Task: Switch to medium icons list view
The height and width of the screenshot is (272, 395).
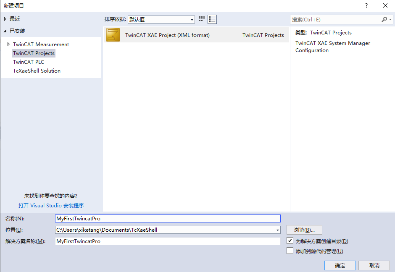Action: [212, 19]
